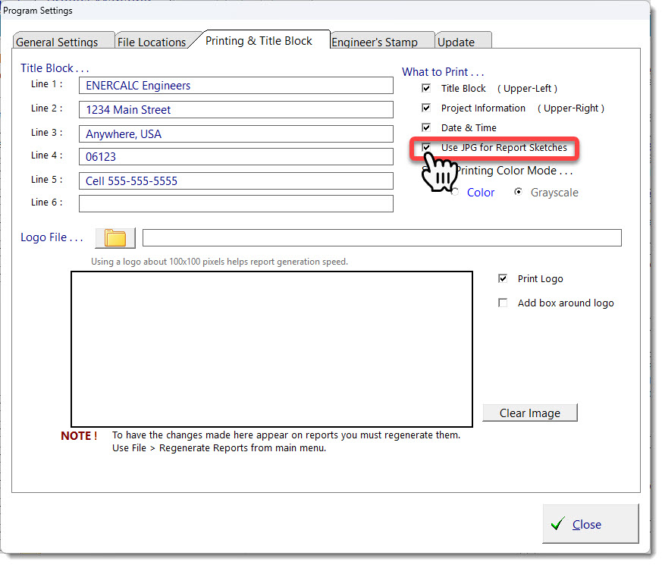Disable the Date & Time checkbox
Viewport: 662px width, 565px height.
click(x=427, y=128)
